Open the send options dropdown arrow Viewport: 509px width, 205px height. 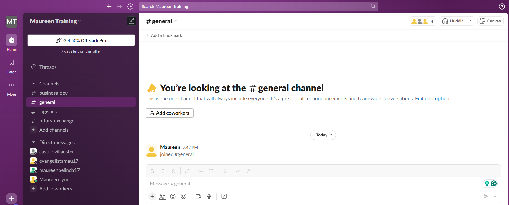[x=495, y=196]
